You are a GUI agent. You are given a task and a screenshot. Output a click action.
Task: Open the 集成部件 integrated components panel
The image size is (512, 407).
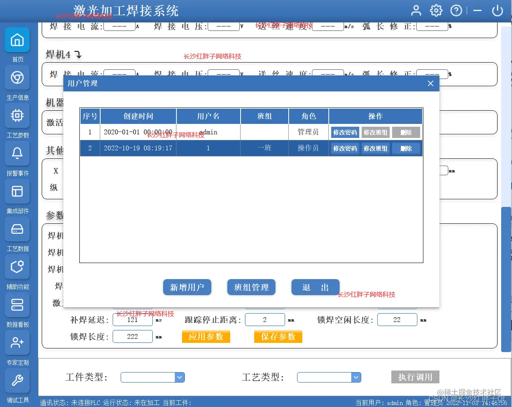pyautogui.click(x=17, y=191)
